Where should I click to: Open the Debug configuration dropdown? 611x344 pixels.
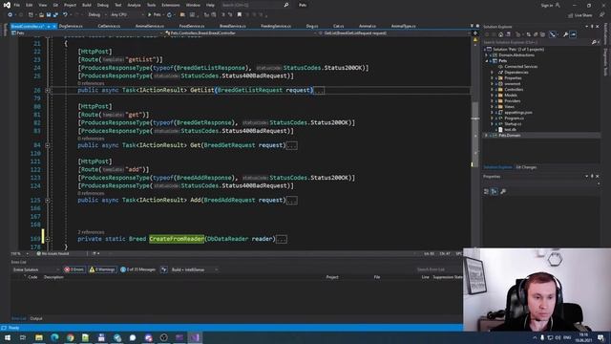coord(96,15)
